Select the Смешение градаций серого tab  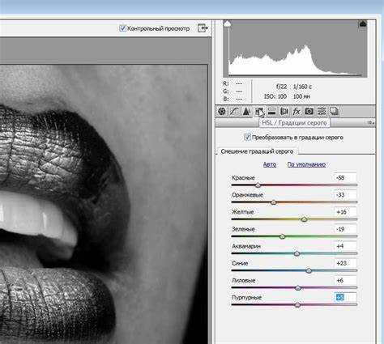click(x=257, y=151)
